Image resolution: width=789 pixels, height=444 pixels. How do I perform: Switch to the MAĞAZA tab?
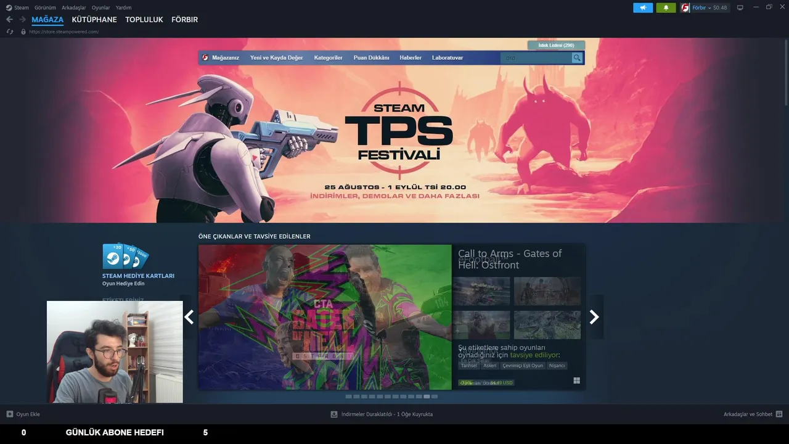(x=47, y=20)
